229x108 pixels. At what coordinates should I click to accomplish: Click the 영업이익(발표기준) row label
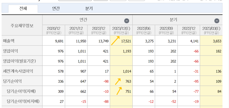pos(19,61)
